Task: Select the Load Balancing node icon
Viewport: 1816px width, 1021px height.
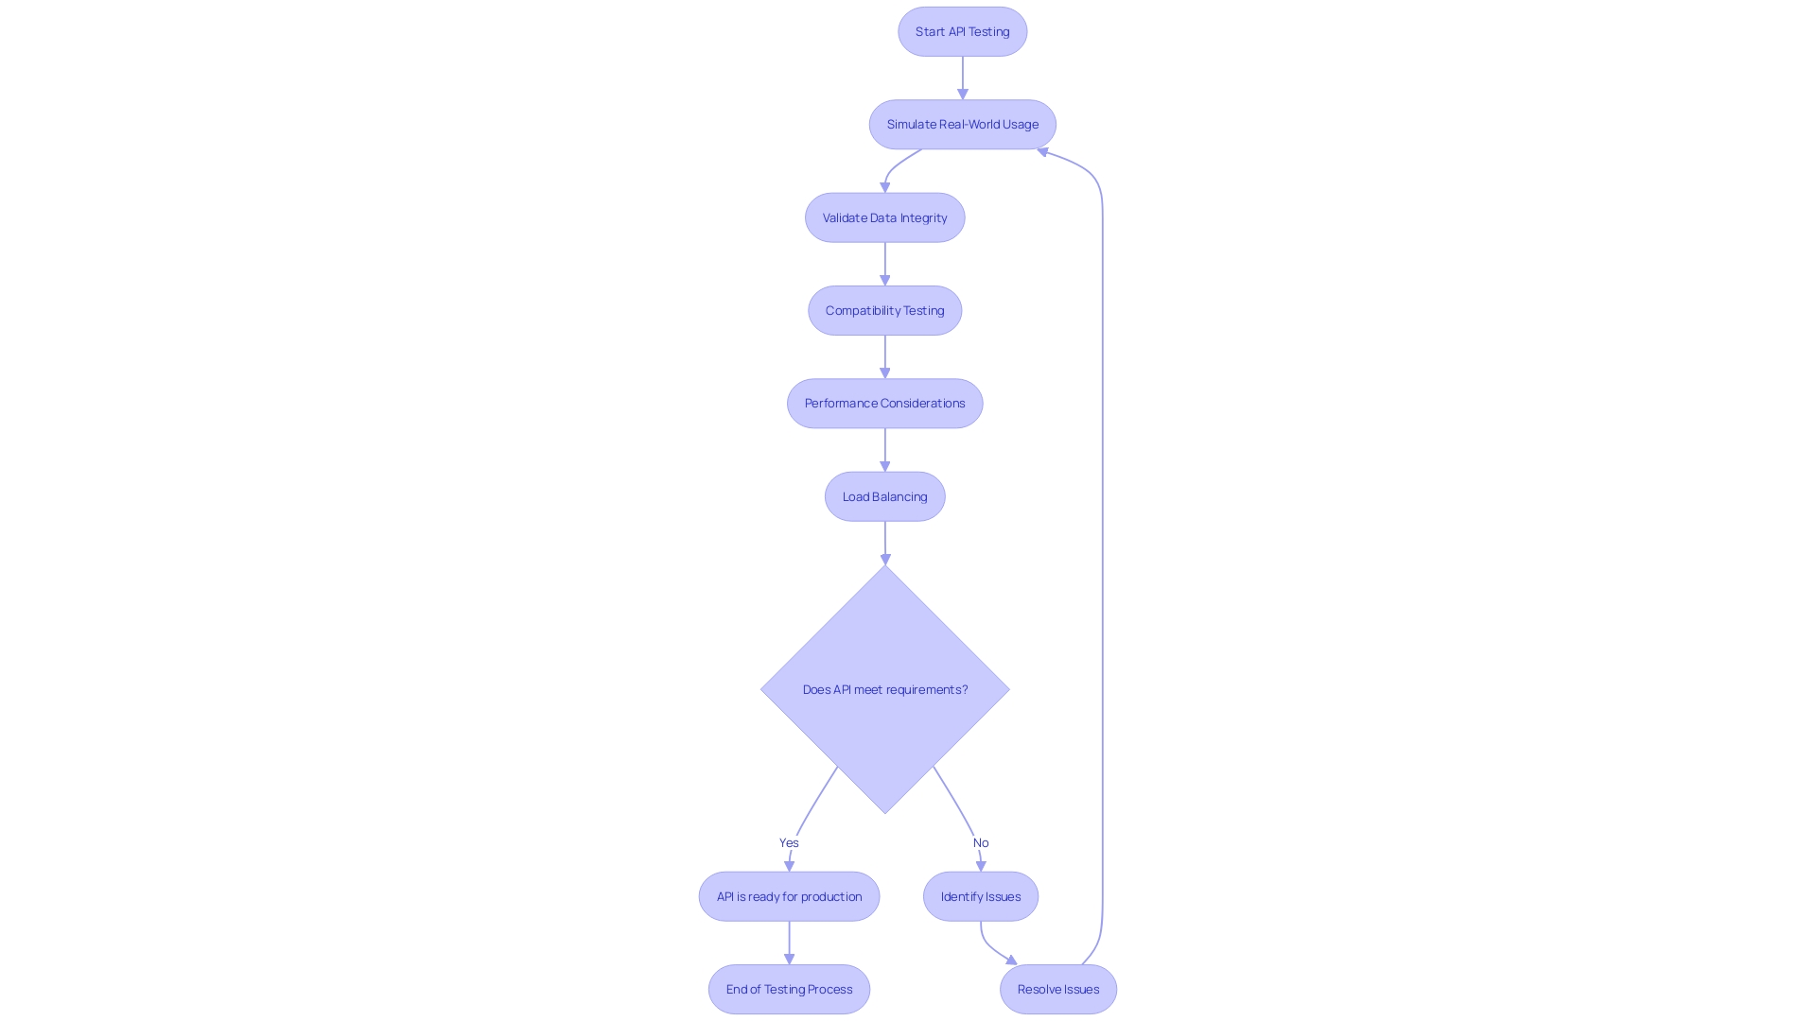Action: click(884, 495)
